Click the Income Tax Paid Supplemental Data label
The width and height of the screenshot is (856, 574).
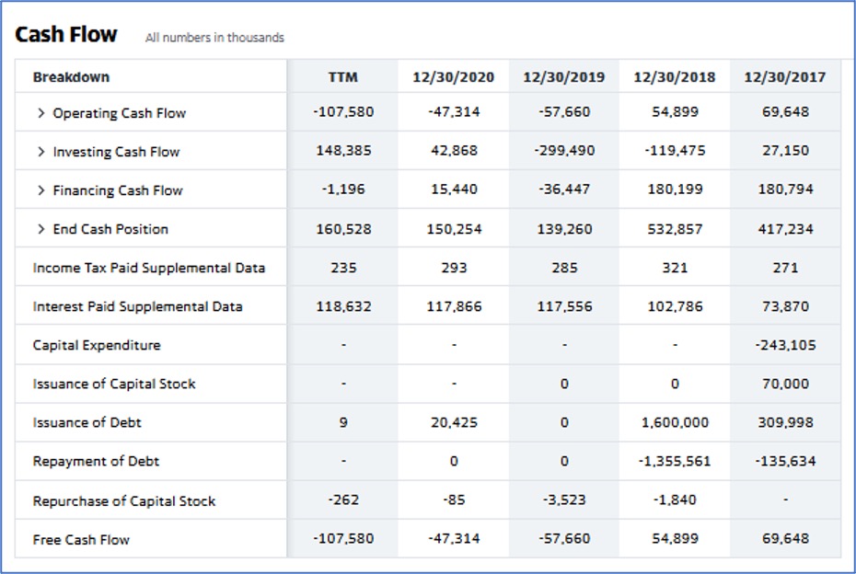148,268
